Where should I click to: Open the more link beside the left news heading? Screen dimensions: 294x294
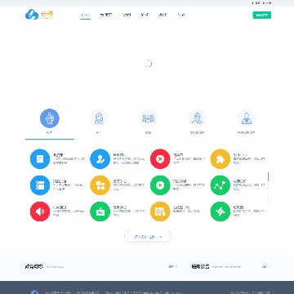(173, 266)
